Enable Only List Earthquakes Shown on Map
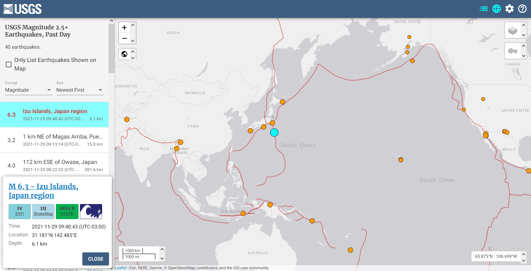Viewport: 531px width, 271px height. (9, 64)
